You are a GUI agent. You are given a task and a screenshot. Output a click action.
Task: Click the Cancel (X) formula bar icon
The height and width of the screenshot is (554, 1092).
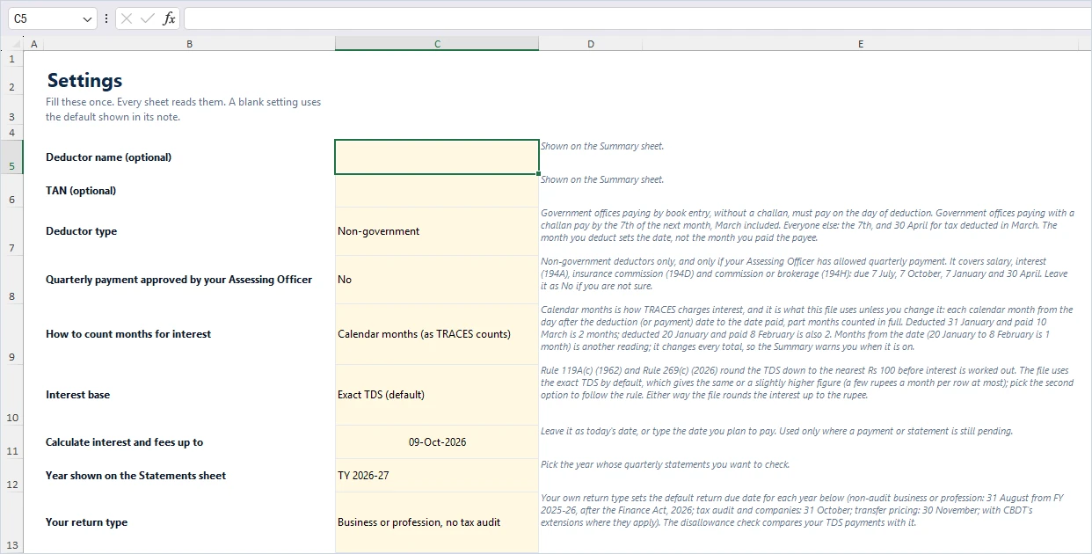point(127,18)
